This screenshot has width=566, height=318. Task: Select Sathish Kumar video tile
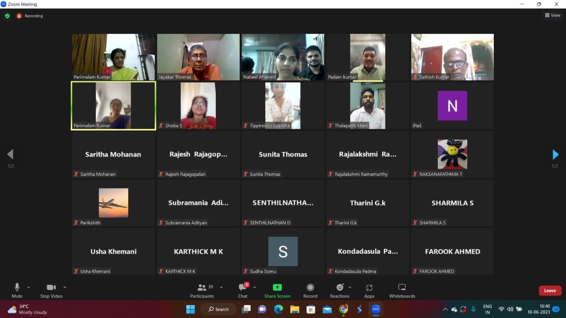tap(452, 57)
